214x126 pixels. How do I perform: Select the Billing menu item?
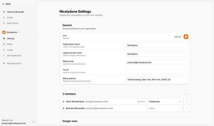[10, 44]
